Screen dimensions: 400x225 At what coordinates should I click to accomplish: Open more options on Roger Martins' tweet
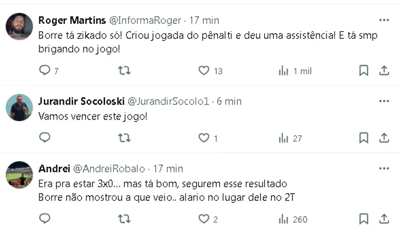coord(384,20)
